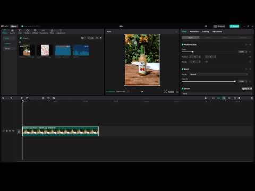The width and height of the screenshot is (255, 191).
Task: Open the Media tab in top toolbar
Action: tap(5, 31)
